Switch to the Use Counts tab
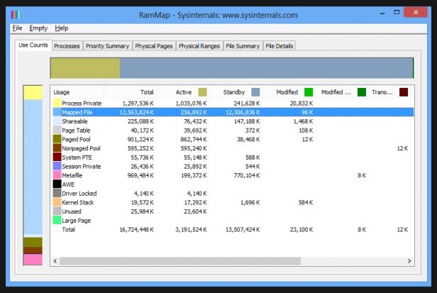This screenshot has width=437, height=293. [x=33, y=45]
